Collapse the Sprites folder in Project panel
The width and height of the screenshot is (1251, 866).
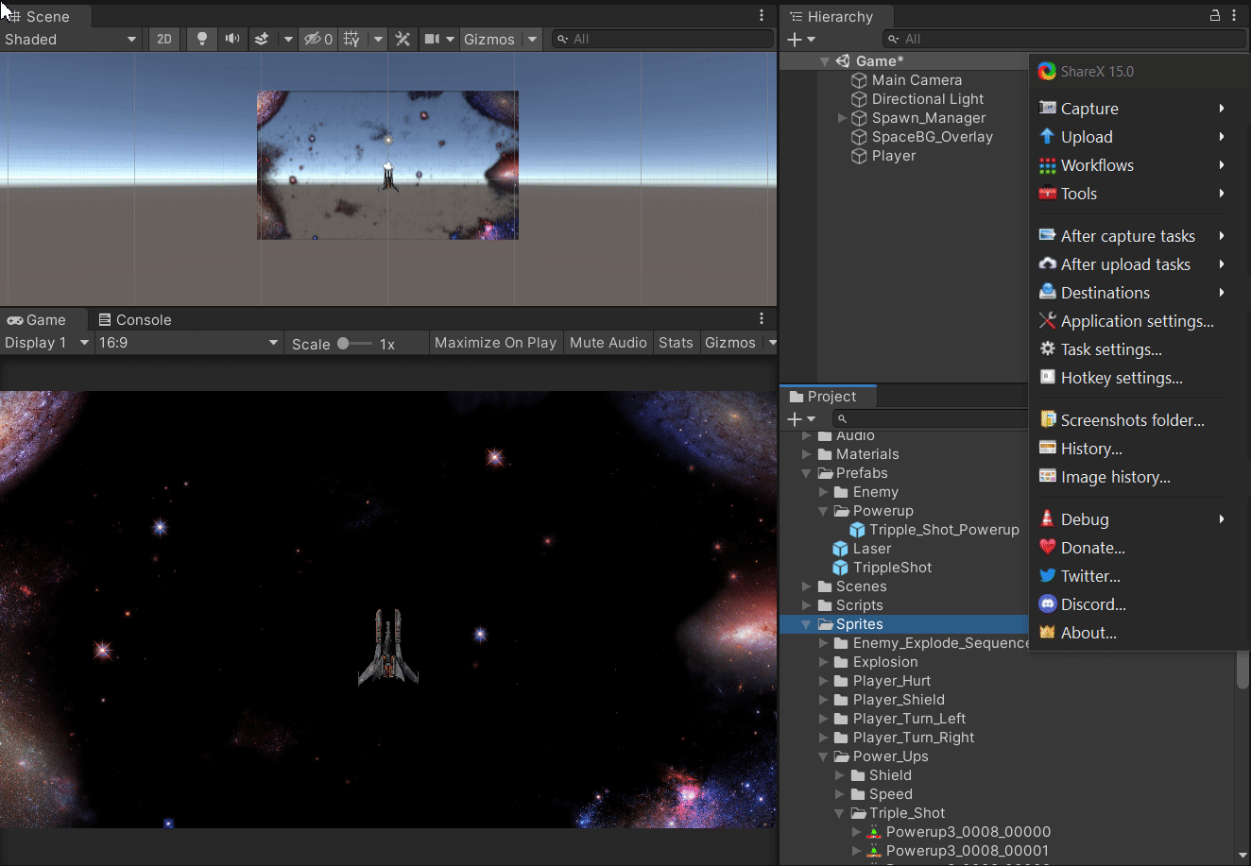pos(807,624)
